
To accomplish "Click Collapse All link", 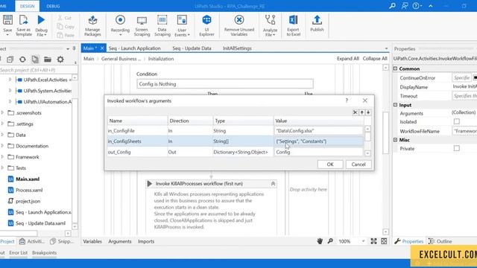I will (x=375, y=59).
